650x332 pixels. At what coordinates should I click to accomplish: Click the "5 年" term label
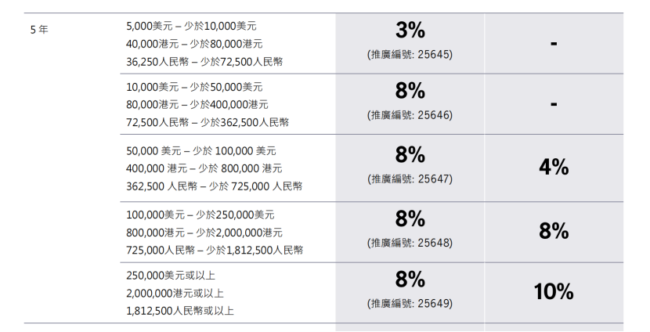tap(38, 31)
